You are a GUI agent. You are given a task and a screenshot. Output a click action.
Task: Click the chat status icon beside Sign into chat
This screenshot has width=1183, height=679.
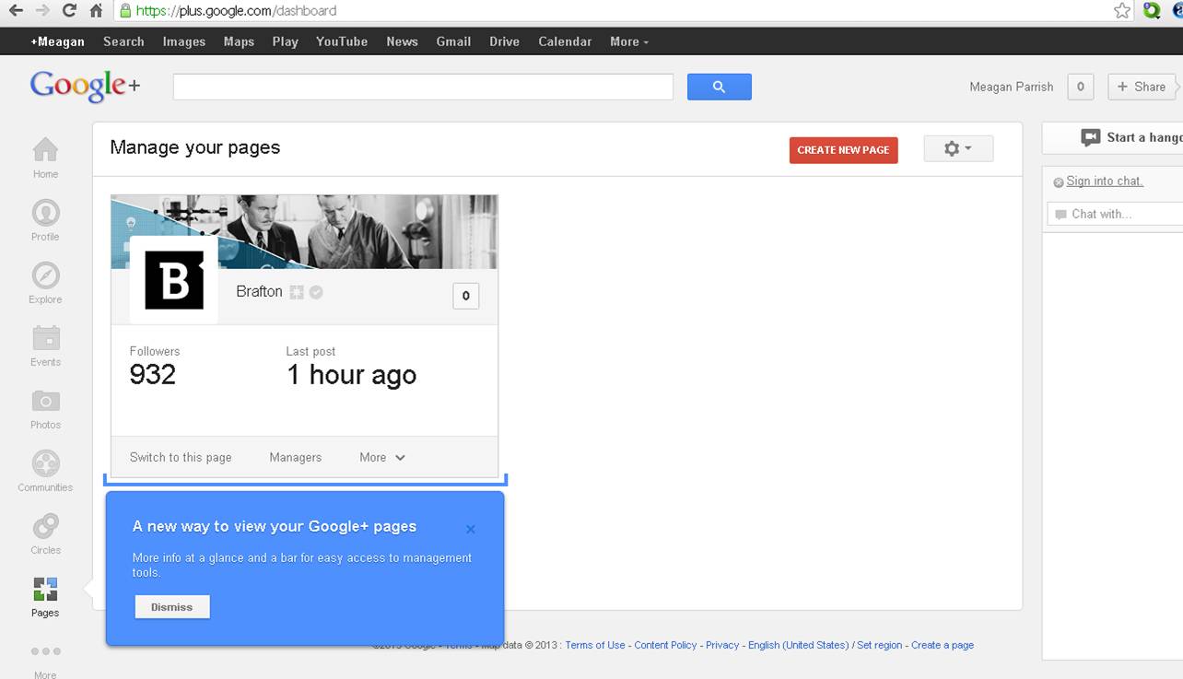pyautogui.click(x=1059, y=182)
